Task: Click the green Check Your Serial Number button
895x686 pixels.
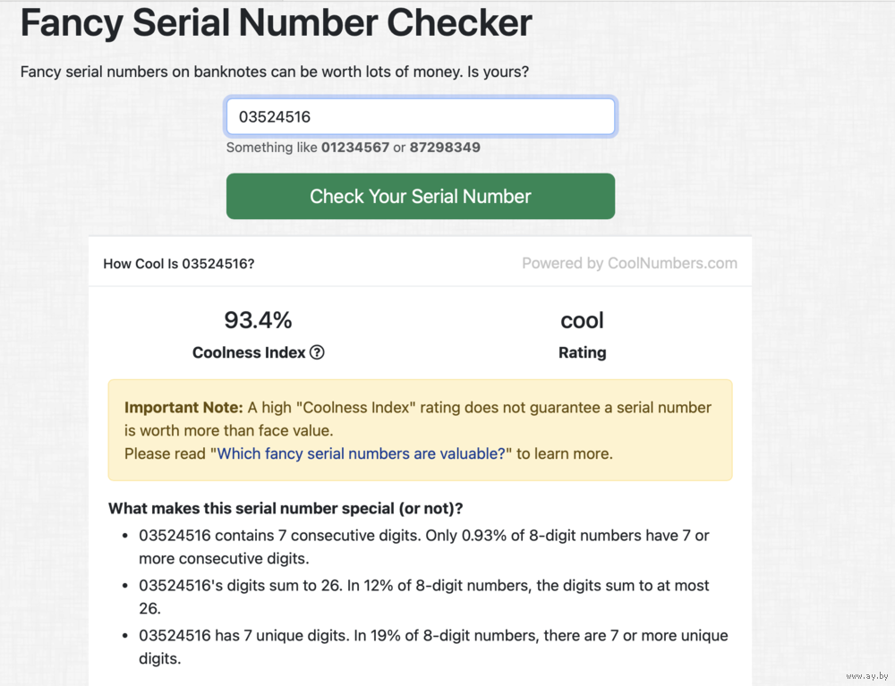Action: 421,196
